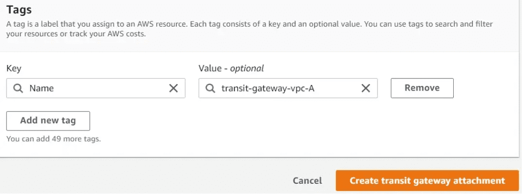The image size is (529, 194).
Task: Click the Key field label
Action: [13, 69]
